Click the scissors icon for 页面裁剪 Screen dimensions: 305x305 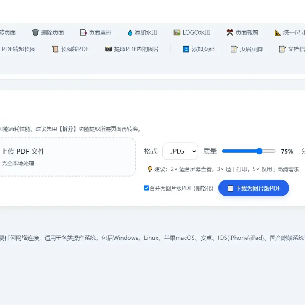(x=230, y=32)
